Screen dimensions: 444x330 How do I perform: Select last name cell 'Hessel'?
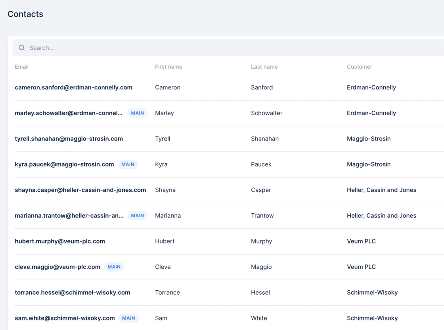[260, 293]
